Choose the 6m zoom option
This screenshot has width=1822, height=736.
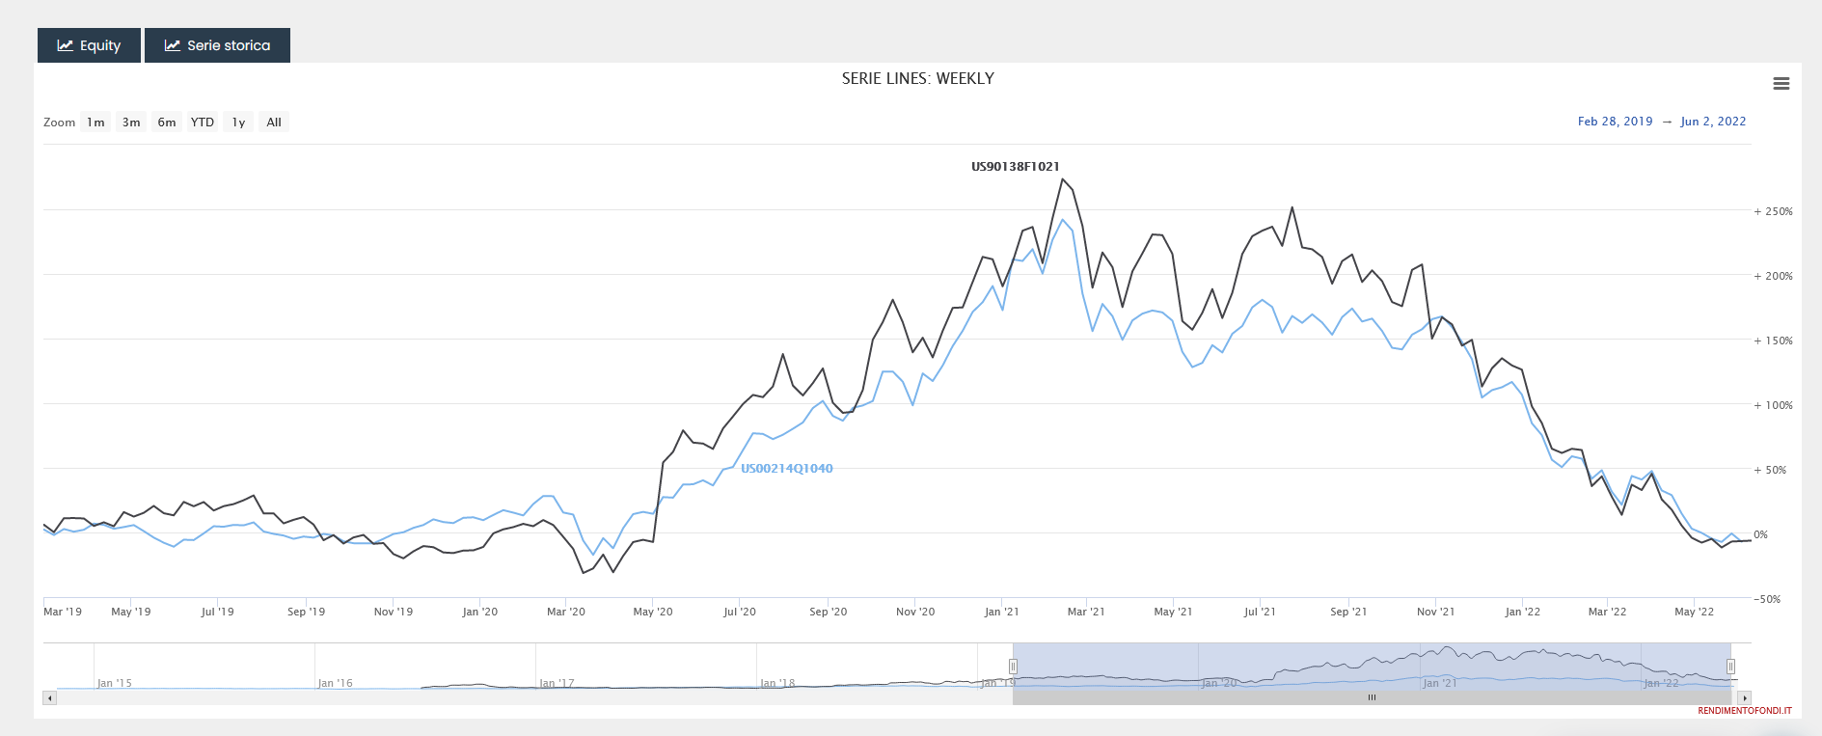coord(167,123)
